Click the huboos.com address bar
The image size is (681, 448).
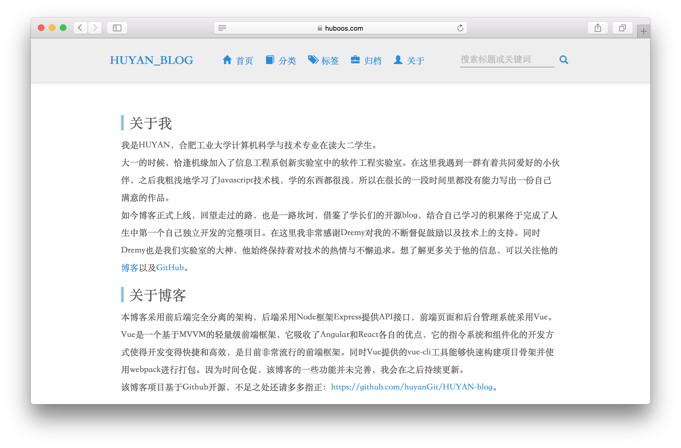[x=340, y=28]
